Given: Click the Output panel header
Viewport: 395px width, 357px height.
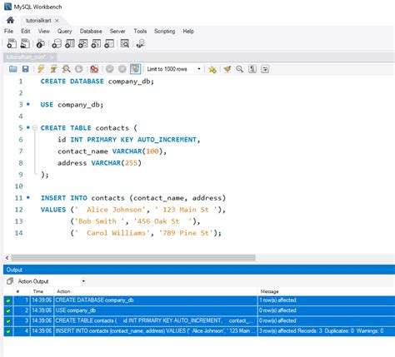Looking at the screenshot, I should [x=199, y=270].
